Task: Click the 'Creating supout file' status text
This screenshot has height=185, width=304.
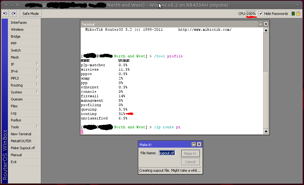Action: [170, 170]
